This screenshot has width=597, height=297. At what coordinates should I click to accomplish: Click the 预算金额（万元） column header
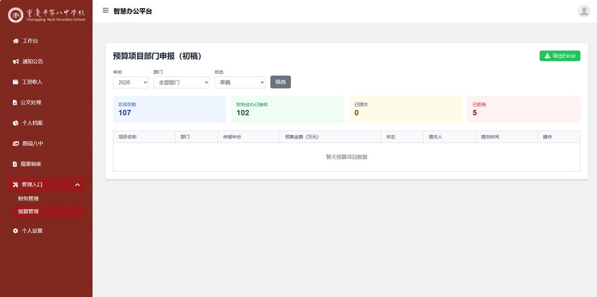[x=302, y=137]
